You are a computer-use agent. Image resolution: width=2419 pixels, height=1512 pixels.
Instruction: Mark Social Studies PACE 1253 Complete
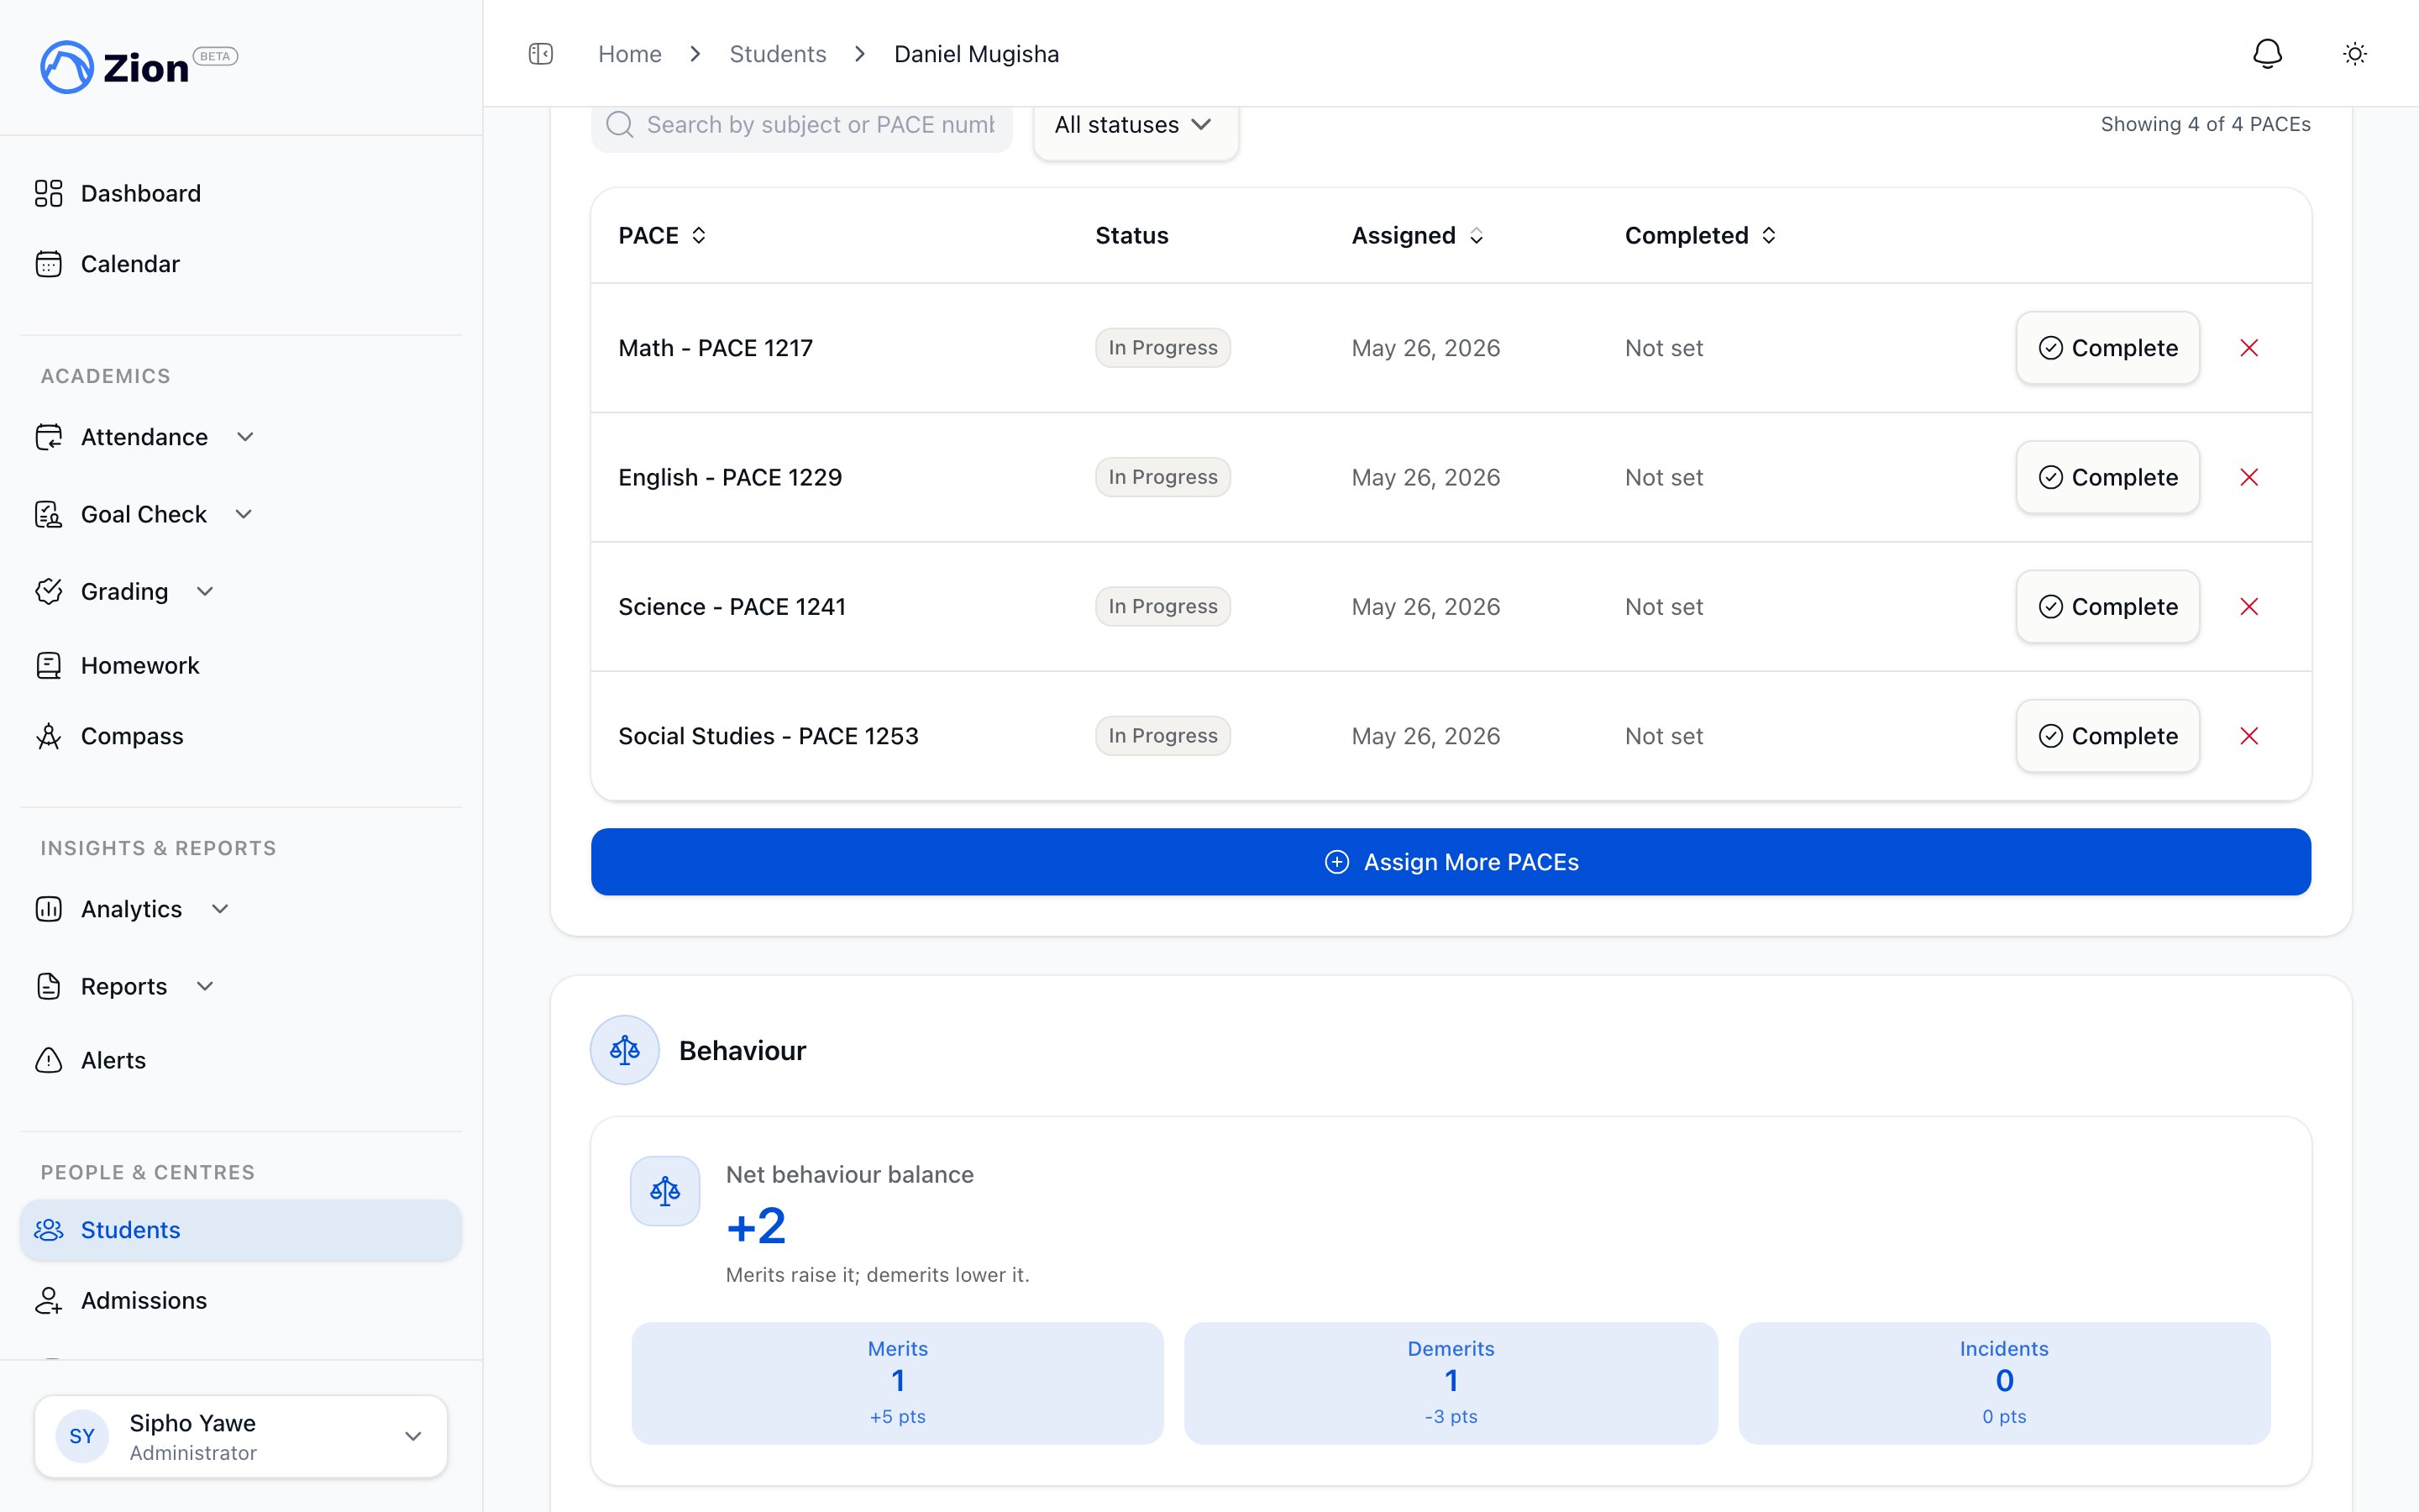(x=2107, y=736)
